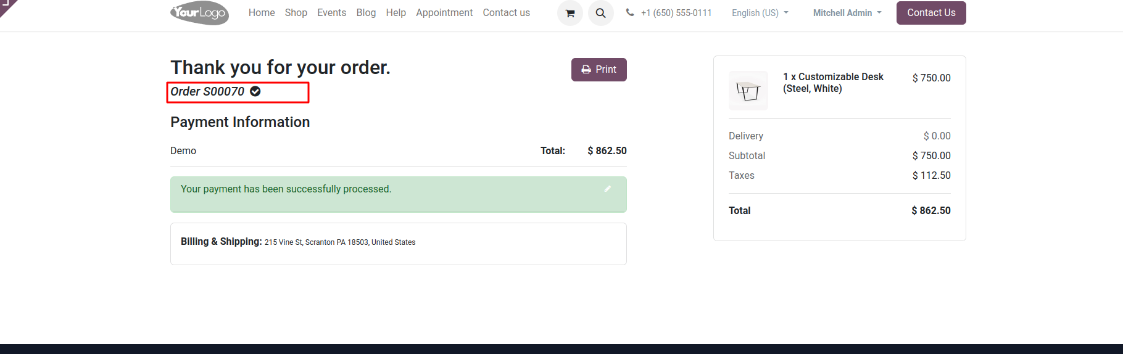This screenshot has height=354, width=1123.
Task: Go to the Shop menu item
Action: coord(296,13)
